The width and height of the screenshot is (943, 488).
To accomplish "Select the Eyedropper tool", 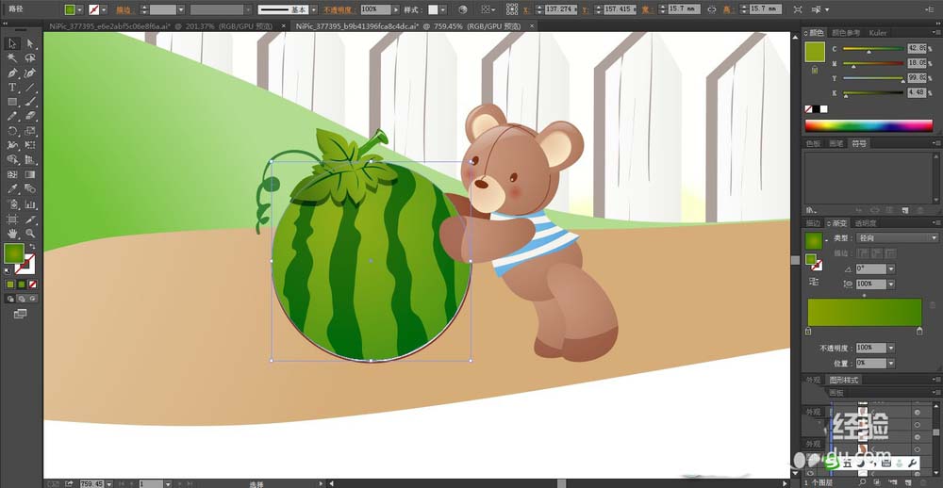I will coord(12,189).
